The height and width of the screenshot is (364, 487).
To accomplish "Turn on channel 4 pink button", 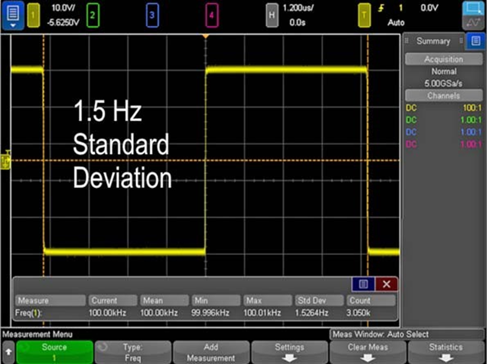I will [212, 16].
